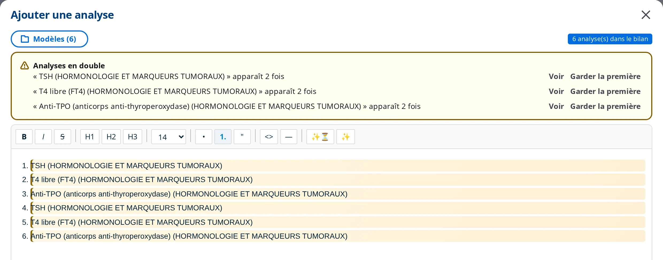This screenshot has width=663, height=260.
Task: Click the single sparkles AI button
Action: 346,137
